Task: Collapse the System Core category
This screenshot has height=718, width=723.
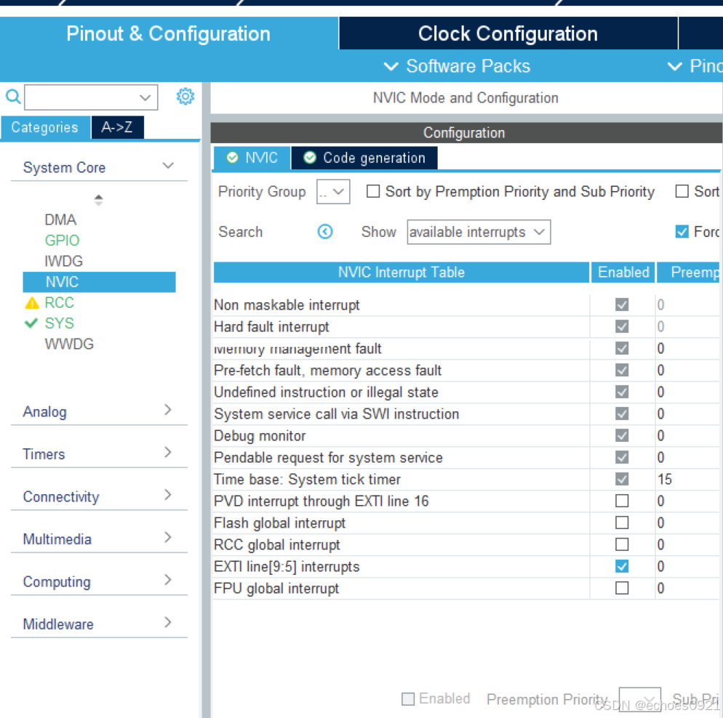Action: point(99,167)
